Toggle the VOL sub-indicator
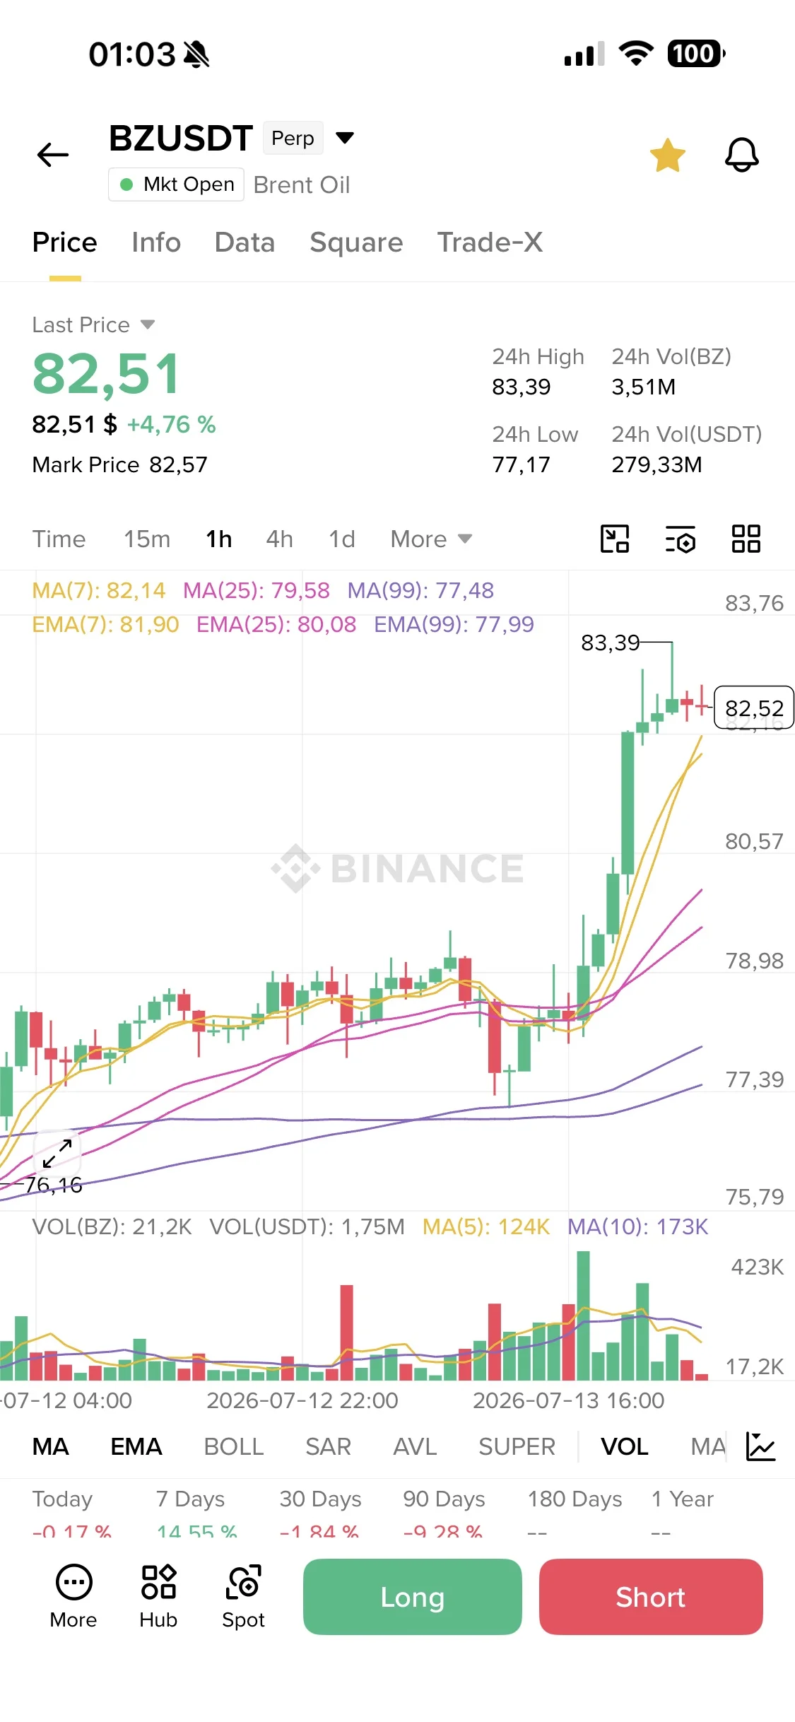The width and height of the screenshot is (795, 1722). [x=625, y=1446]
